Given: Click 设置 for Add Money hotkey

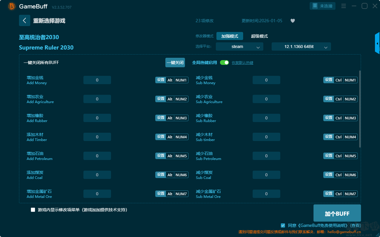Looking at the screenshot, I should [161, 80].
